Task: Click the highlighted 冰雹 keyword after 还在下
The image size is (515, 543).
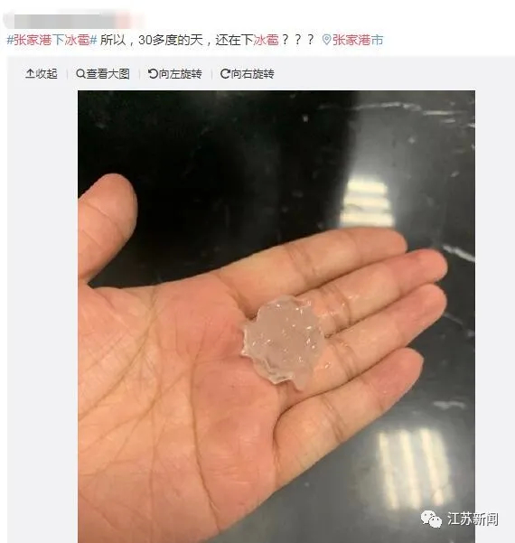Action: click(266, 40)
